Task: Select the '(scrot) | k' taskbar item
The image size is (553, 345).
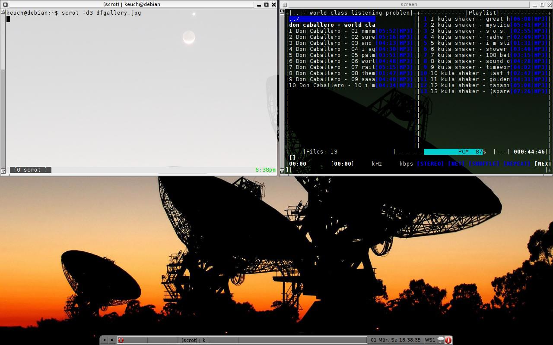Action: click(193, 340)
